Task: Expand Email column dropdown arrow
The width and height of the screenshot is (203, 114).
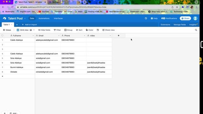Action: tap(59, 35)
